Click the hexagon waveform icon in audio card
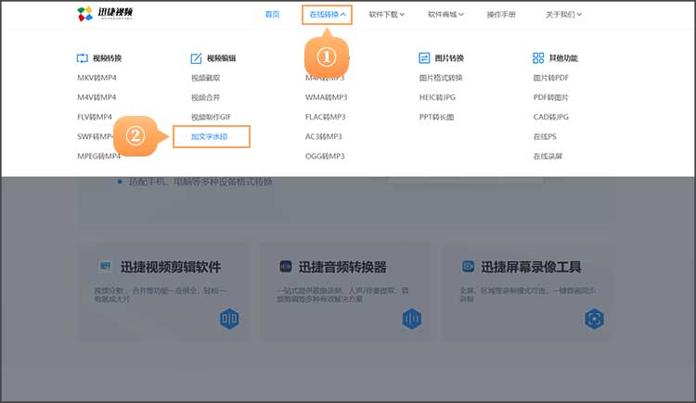Image resolution: width=696 pixels, height=403 pixels. click(x=412, y=319)
